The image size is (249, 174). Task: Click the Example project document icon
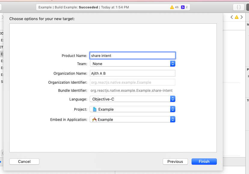(94, 109)
